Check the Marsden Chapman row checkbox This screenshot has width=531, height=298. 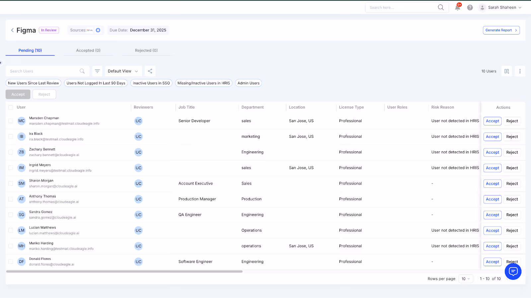[11, 121]
